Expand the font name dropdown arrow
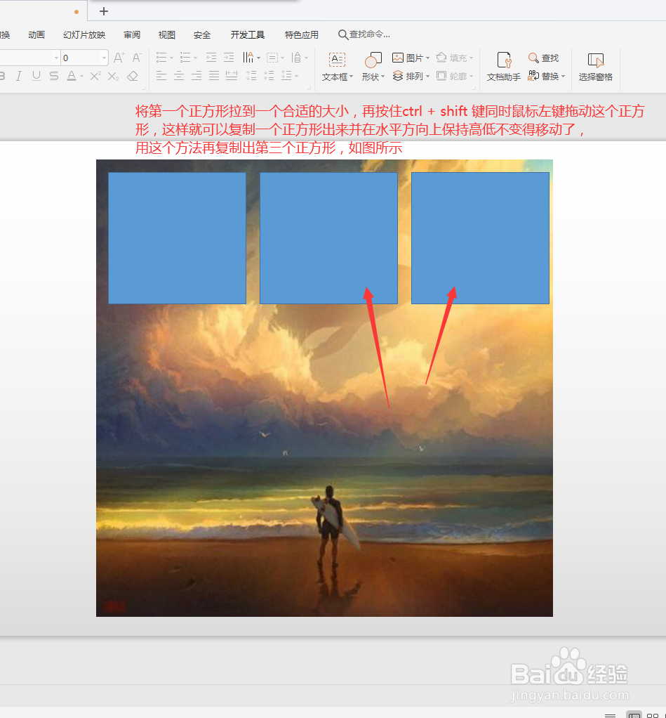Screen dimensions: 666x718 [x=57, y=58]
